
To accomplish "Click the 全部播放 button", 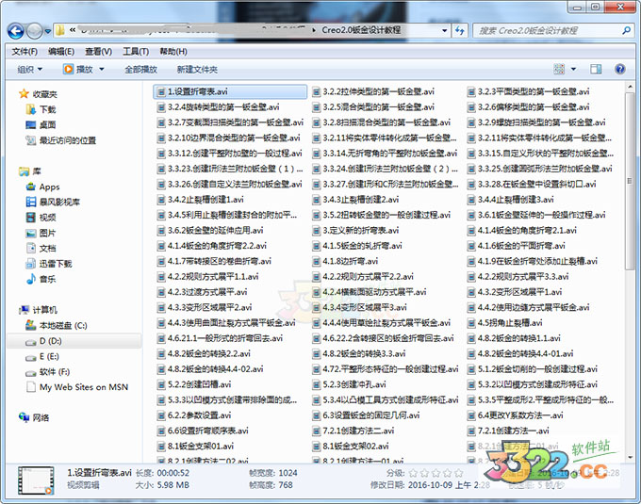I will (x=140, y=69).
